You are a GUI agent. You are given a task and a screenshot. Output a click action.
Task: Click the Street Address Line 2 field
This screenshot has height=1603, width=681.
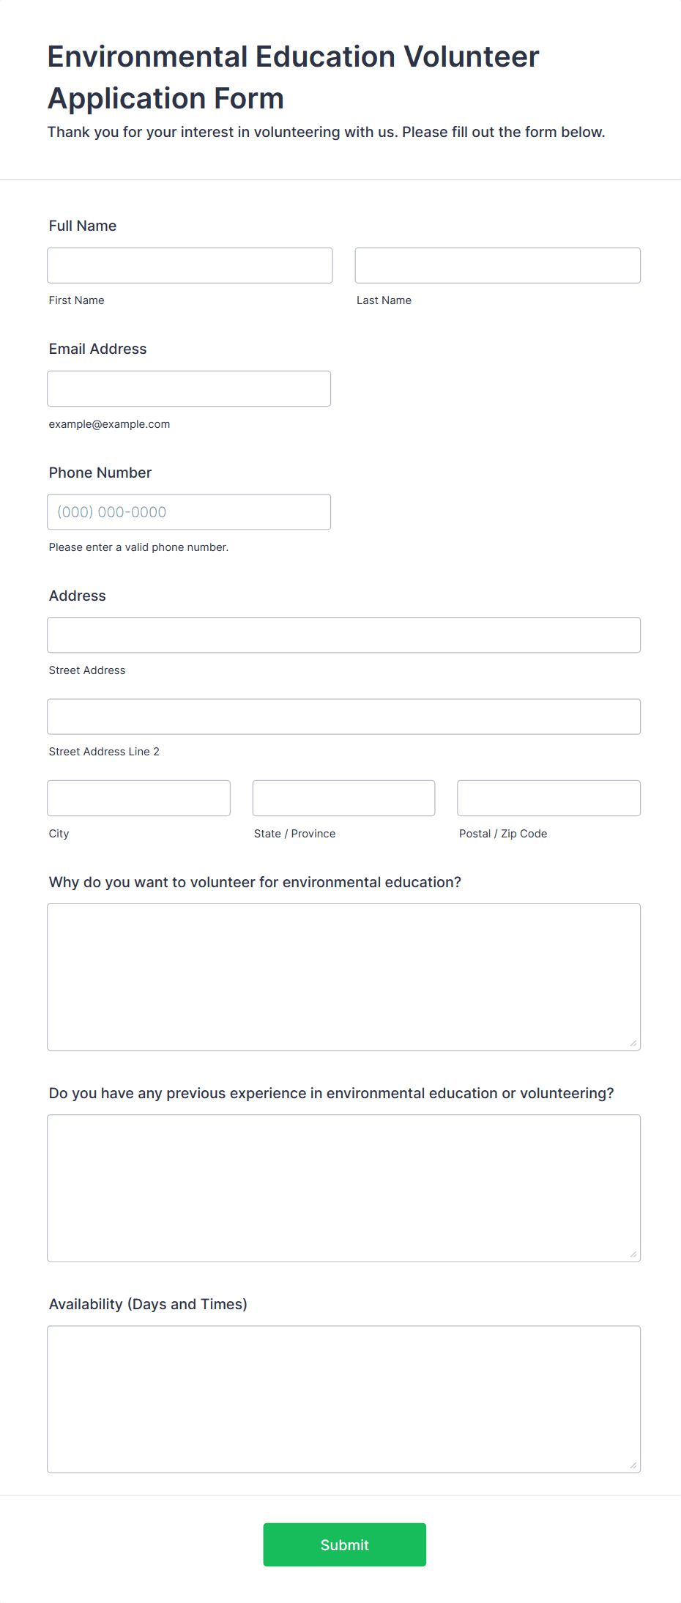tap(343, 717)
